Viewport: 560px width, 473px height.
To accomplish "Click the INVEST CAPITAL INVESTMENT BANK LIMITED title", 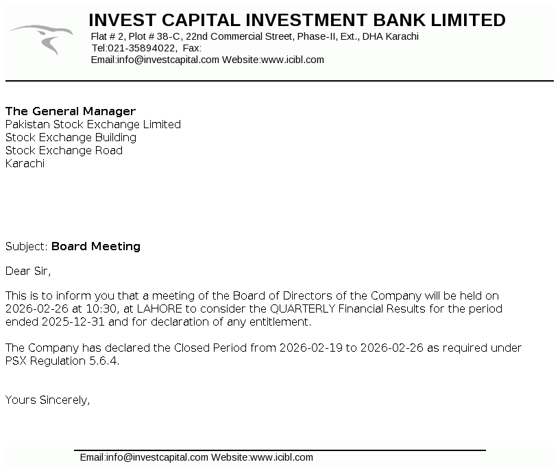I will [297, 21].
